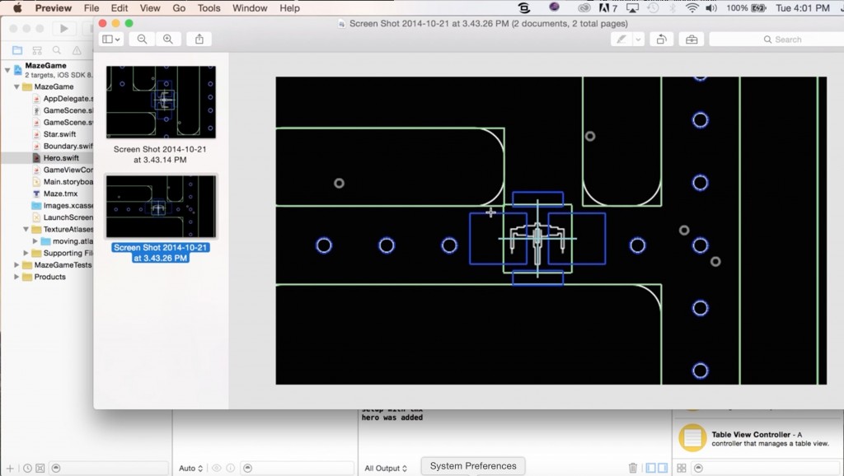Click the trash icon to clear console output

coord(632,468)
